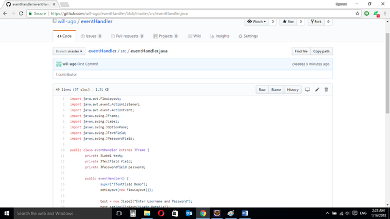Open File Explorer from the taskbar

pyautogui.click(x=147, y=214)
